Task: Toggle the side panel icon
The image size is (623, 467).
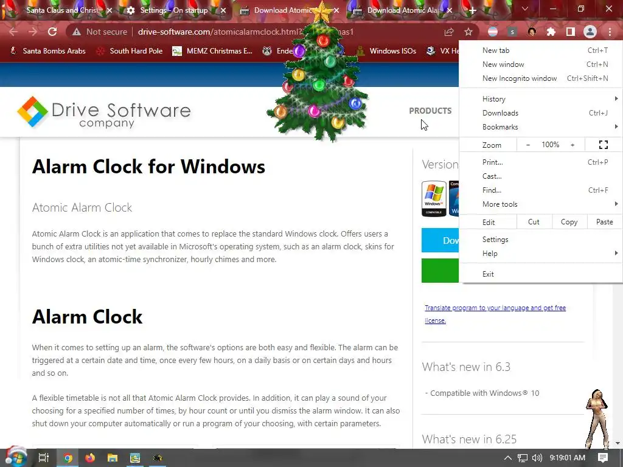Action: click(571, 32)
